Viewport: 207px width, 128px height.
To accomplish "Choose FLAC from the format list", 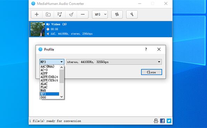I will click(49, 87).
